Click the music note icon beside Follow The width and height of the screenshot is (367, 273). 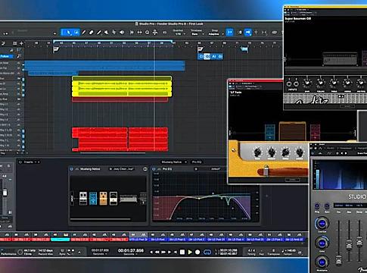(x=18, y=56)
